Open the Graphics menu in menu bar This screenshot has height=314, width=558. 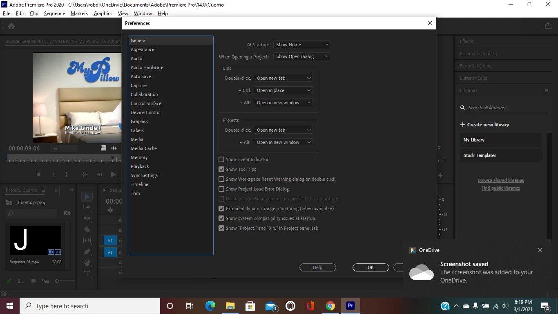tap(103, 13)
